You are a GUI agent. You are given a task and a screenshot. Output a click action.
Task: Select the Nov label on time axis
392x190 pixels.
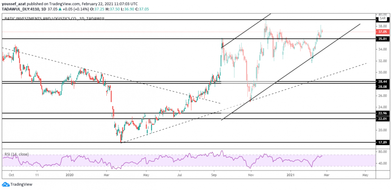tap(251, 174)
